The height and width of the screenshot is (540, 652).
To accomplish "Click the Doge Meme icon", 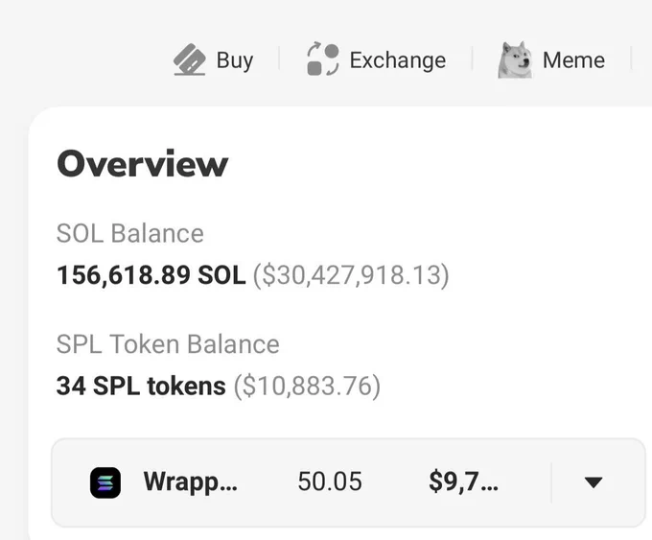I will tap(515, 59).
